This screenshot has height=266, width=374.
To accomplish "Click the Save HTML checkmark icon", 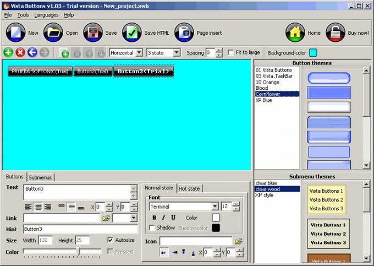I will [131, 32].
